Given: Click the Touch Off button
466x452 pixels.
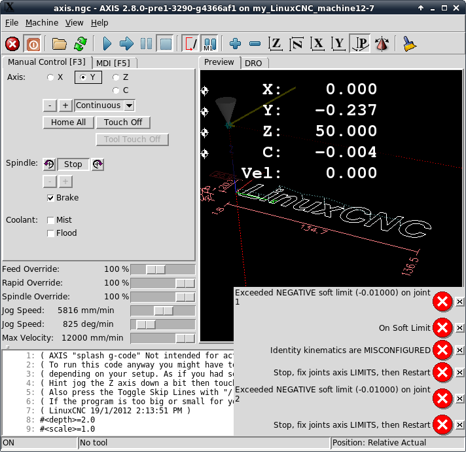Looking at the screenshot, I should (x=123, y=122).
